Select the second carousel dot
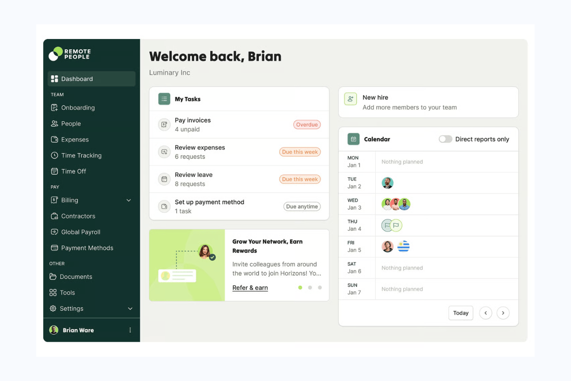Viewport: 571px width, 381px height. (x=310, y=288)
